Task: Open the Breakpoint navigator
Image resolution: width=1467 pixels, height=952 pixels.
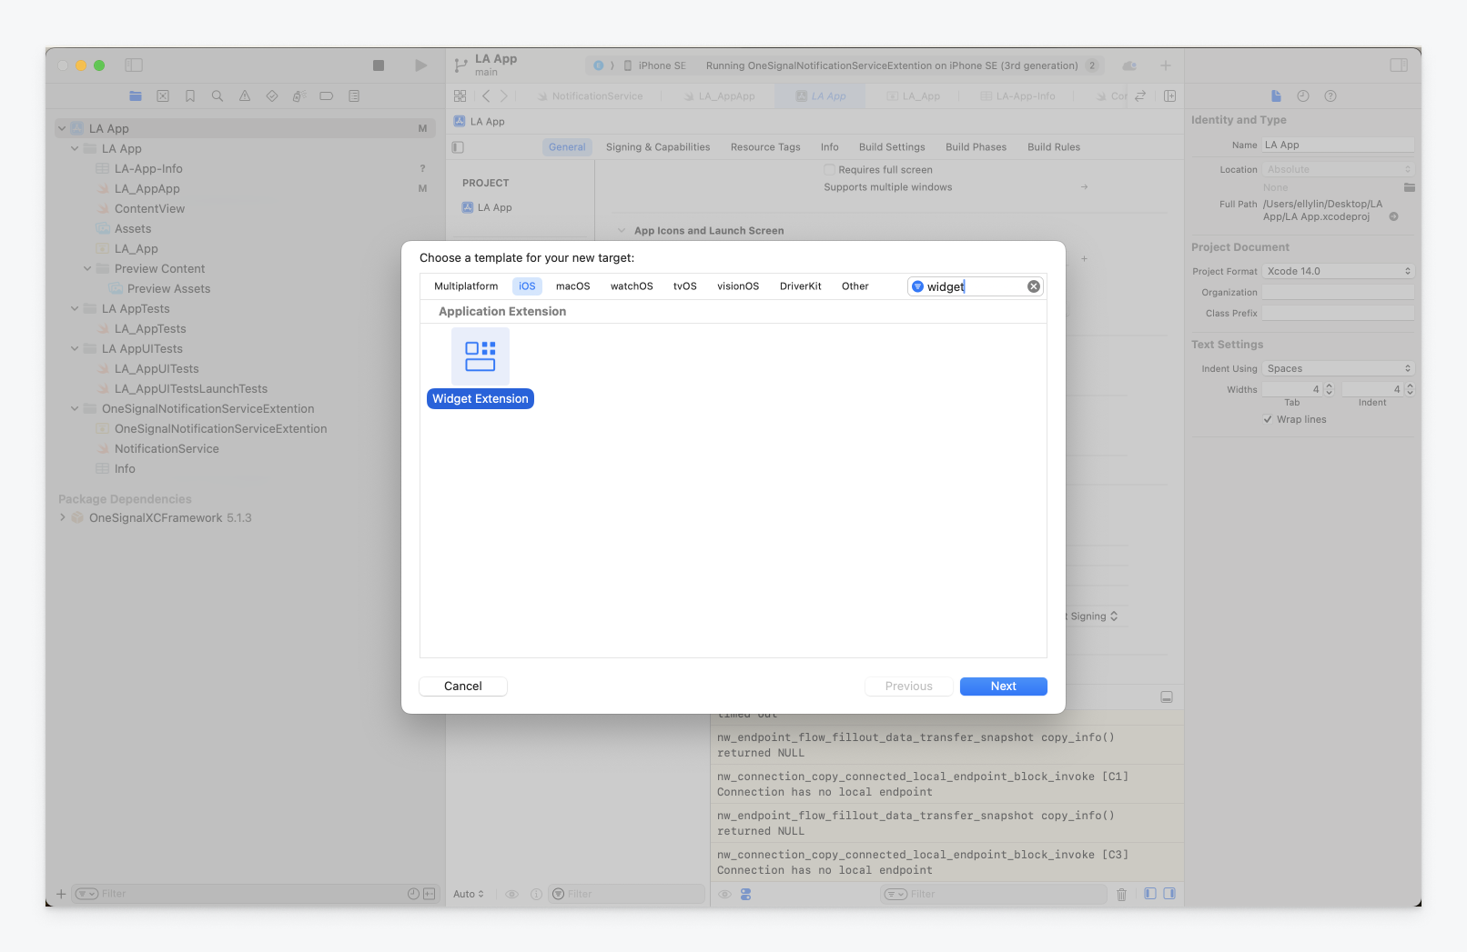Action: (x=327, y=95)
